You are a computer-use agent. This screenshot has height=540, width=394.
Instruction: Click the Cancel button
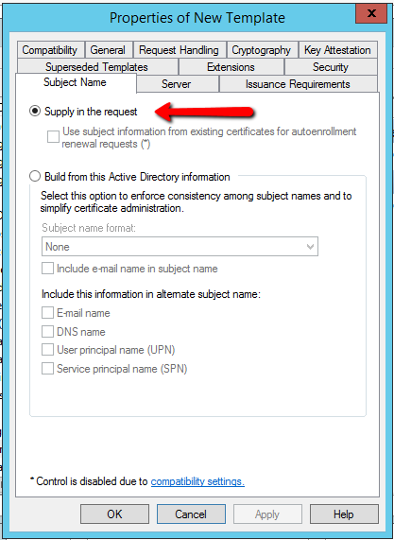coord(191,514)
